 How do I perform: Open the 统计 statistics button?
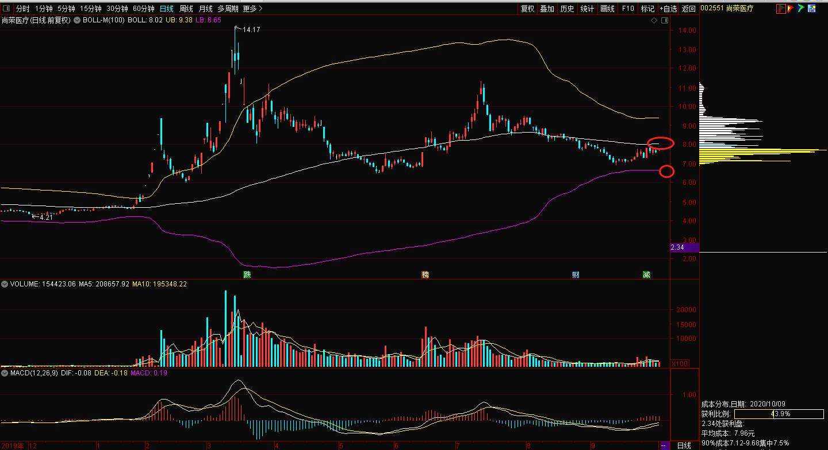tap(587, 9)
